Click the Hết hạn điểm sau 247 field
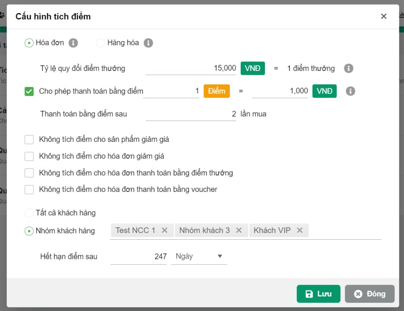The image size is (404, 311). pos(138,257)
